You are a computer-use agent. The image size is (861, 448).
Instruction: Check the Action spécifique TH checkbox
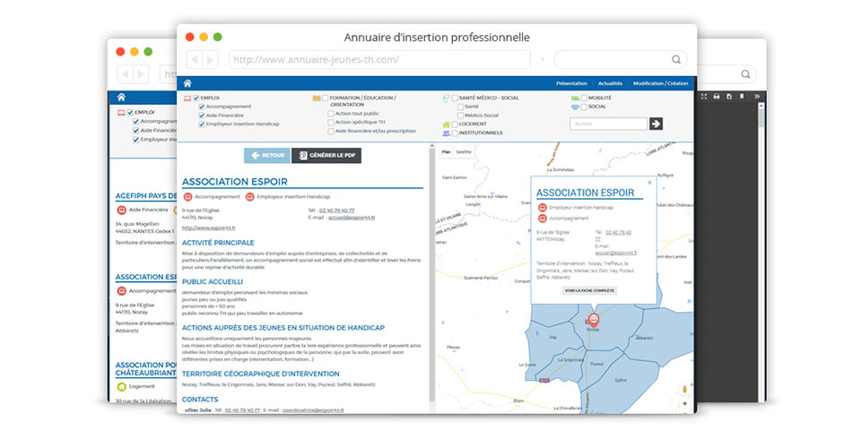[x=331, y=123]
